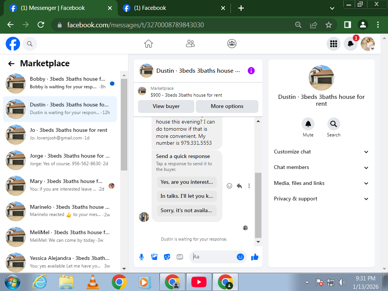Screen dimensions: 388x291
Task: Show hidden system tray icons arrow
Action: tap(307, 282)
